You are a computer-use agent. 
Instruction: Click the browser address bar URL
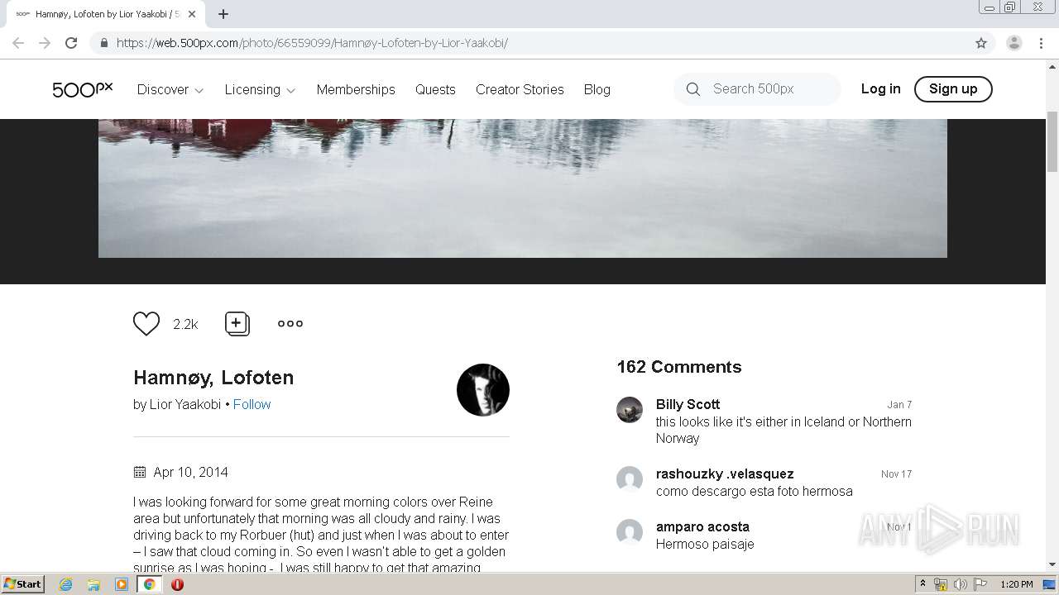point(312,43)
